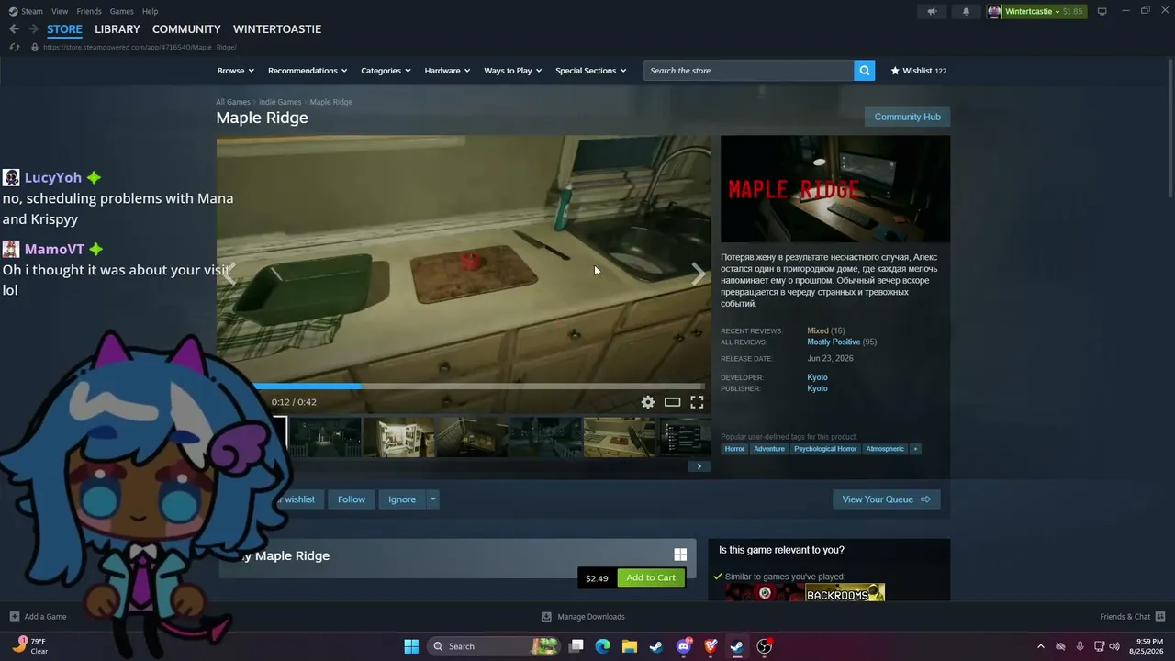Click View Your Queue
This screenshot has height=661, width=1175.
point(887,499)
